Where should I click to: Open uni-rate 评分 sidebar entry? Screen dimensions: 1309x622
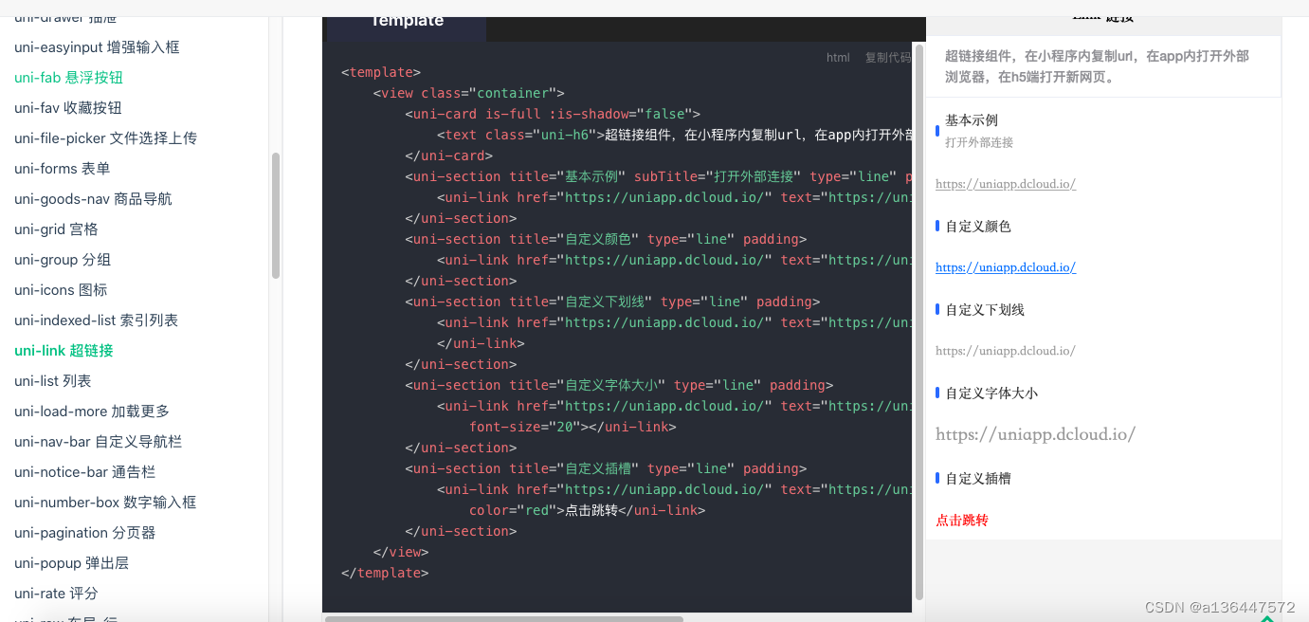point(56,594)
